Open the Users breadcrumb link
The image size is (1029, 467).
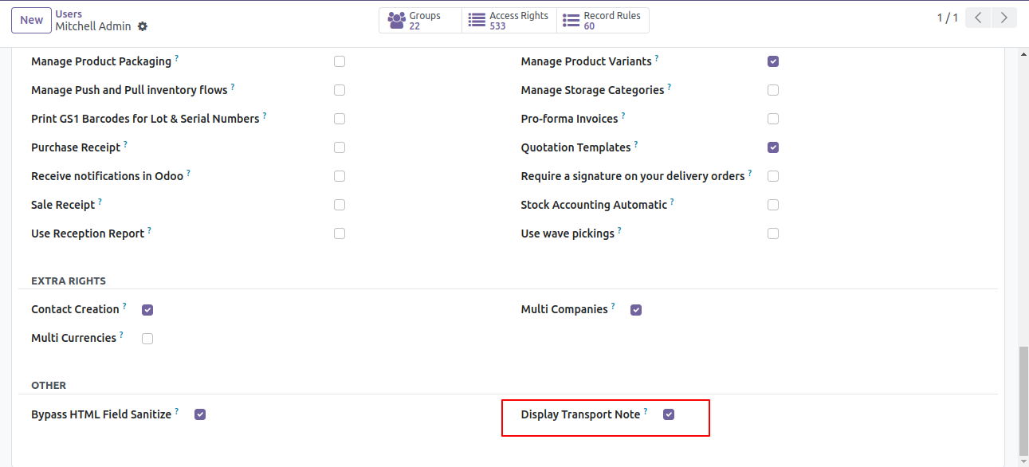coord(69,14)
